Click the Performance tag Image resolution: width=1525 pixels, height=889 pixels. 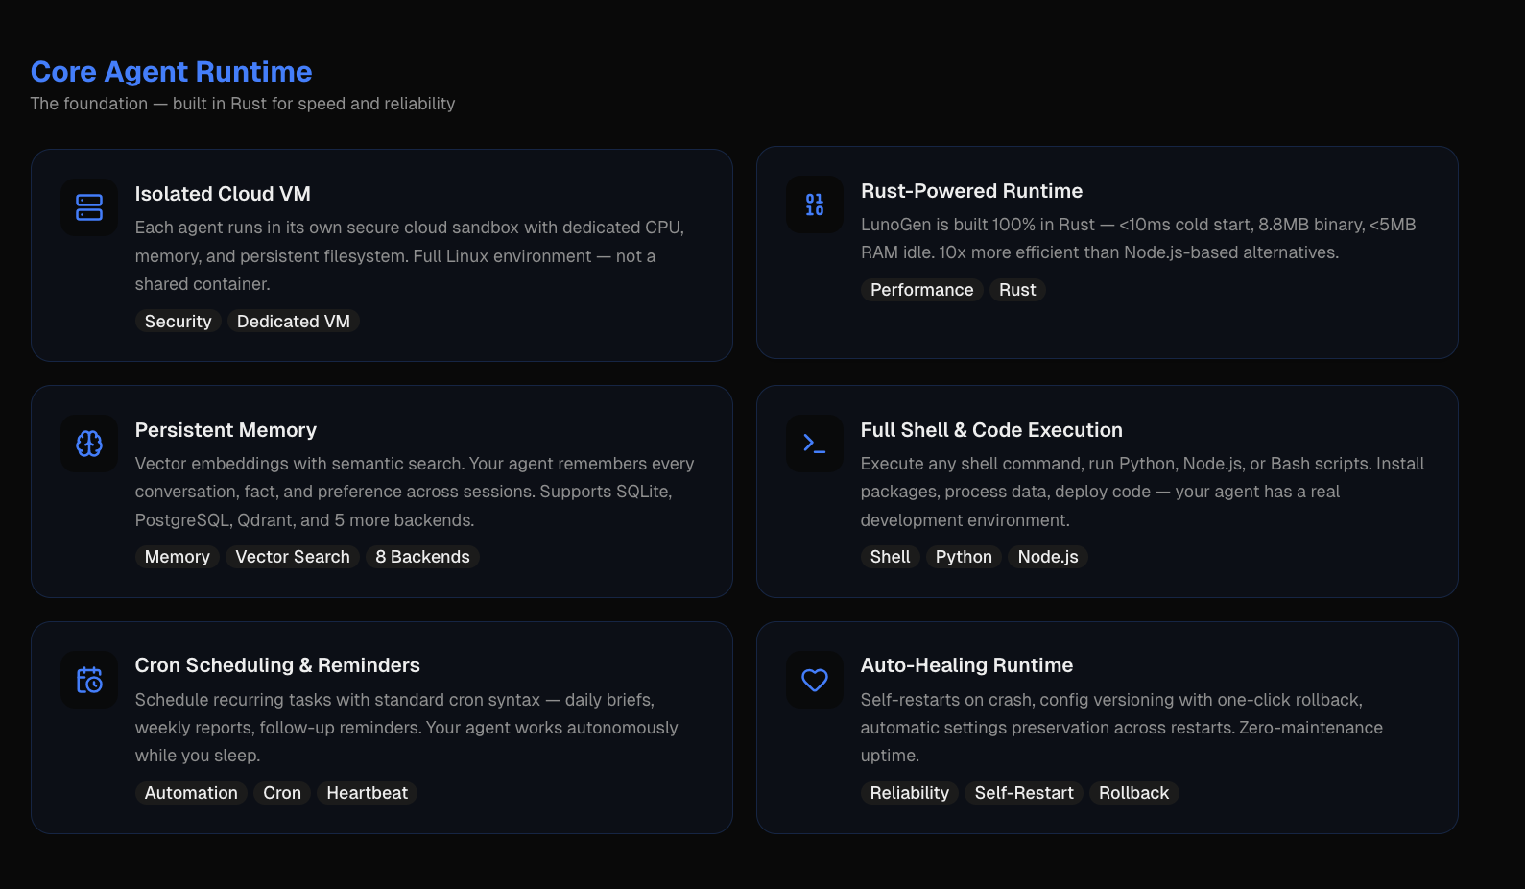point(921,290)
